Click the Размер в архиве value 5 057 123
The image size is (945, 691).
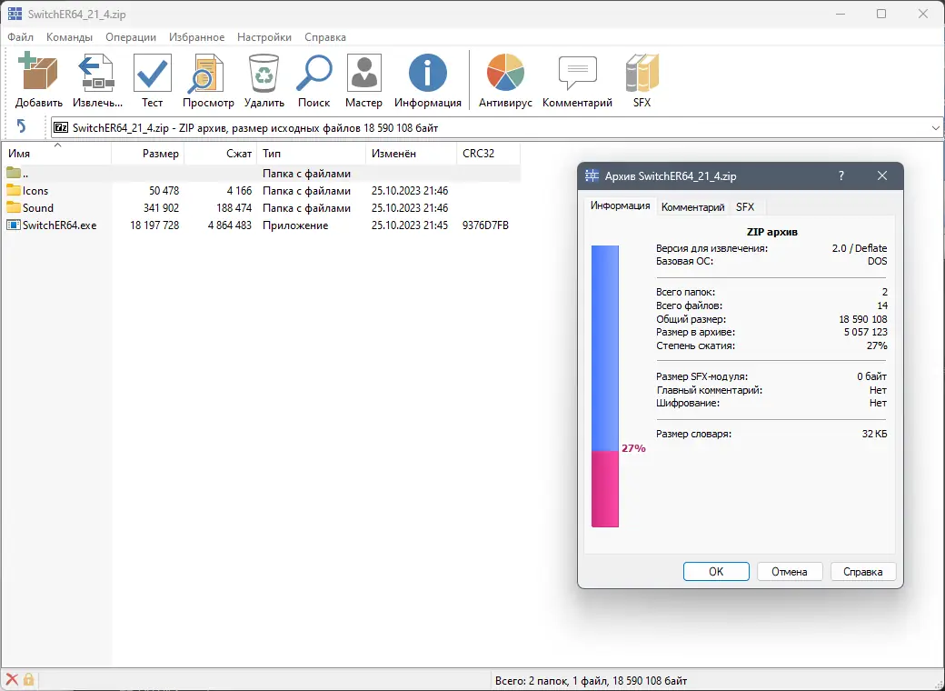pyautogui.click(x=865, y=332)
